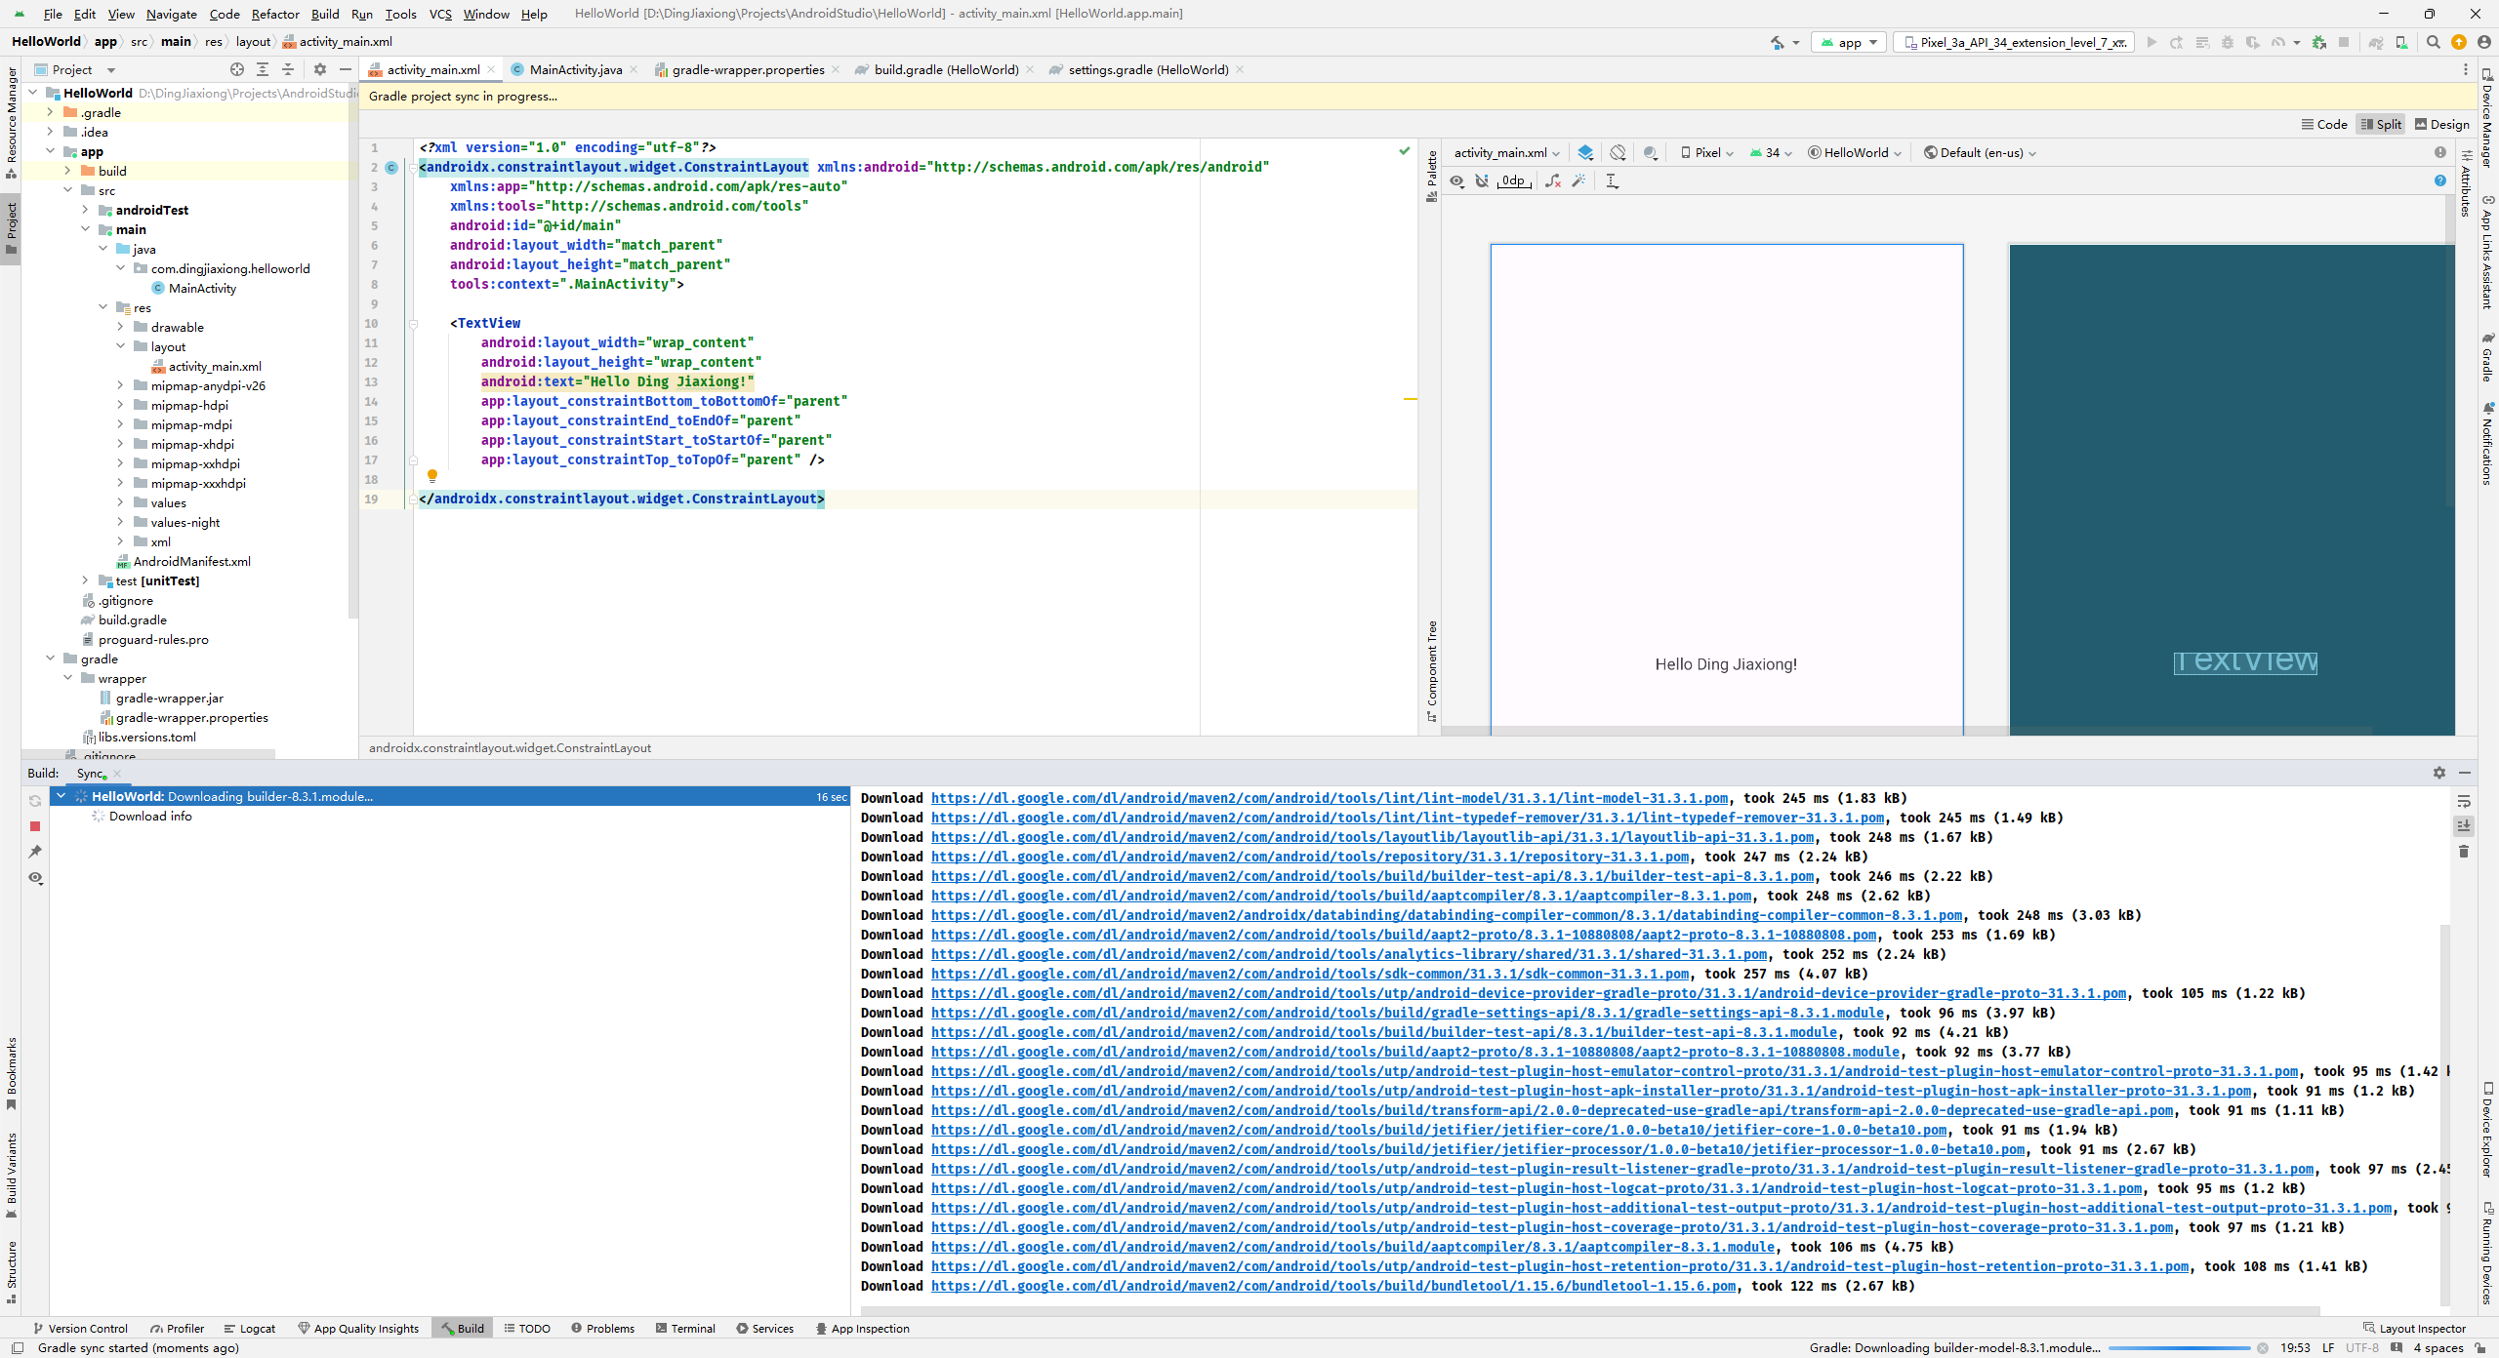2499x1358 pixels.
Task: Toggle scroll to end in build output
Action: pyautogui.click(x=2464, y=826)
